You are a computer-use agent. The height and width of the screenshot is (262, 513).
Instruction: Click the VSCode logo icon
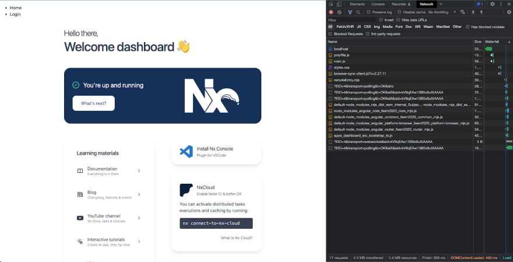pyautogui.click(x=186, y=152)
